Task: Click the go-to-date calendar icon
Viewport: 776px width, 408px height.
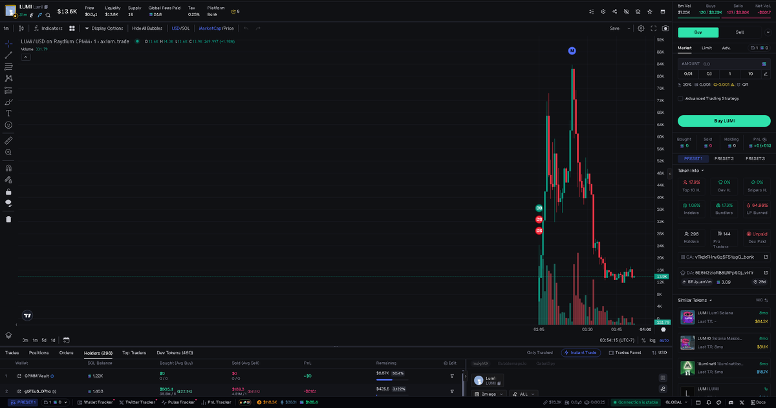Action: click(66, 340)
